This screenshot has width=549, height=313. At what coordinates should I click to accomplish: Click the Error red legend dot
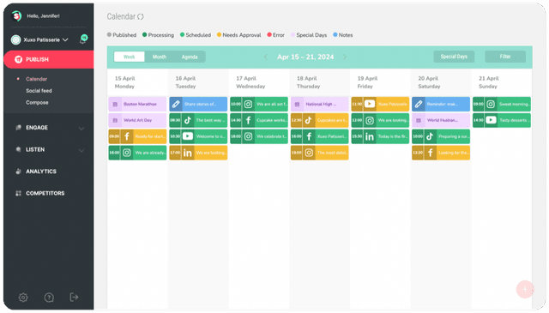(269, 34)
